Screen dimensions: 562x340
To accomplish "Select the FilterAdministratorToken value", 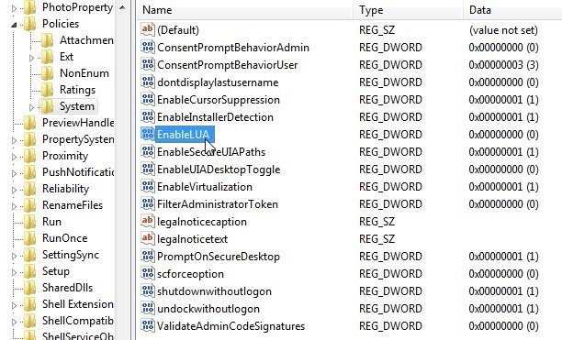I will point(218,203).
